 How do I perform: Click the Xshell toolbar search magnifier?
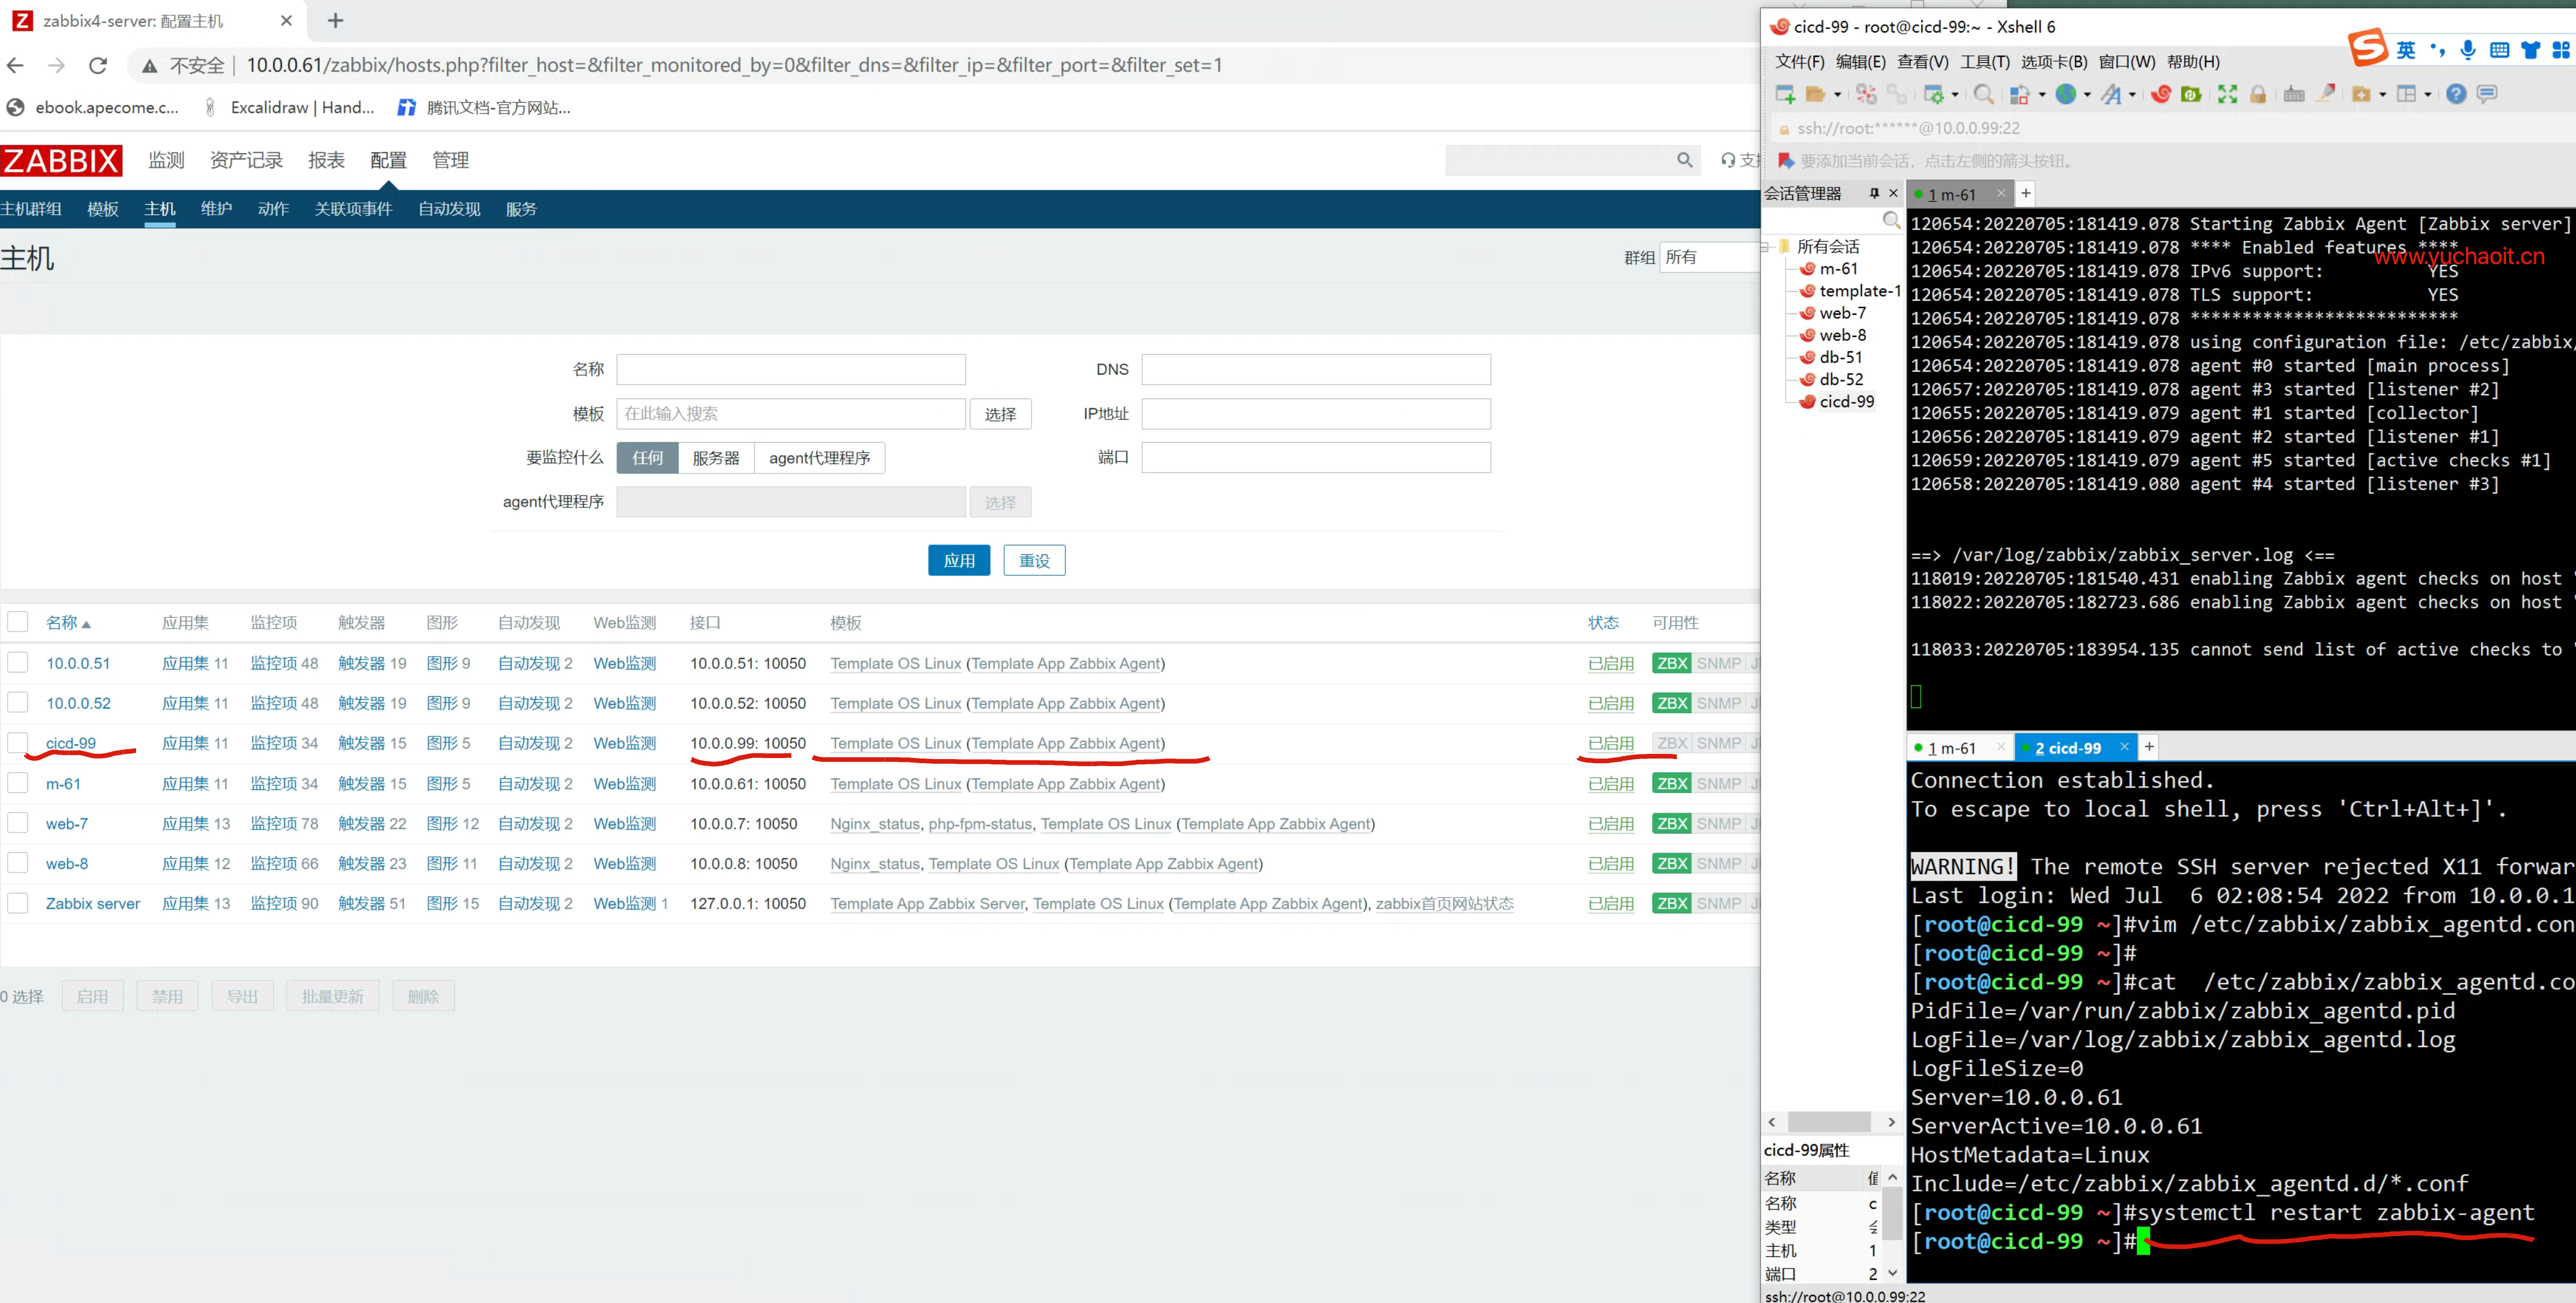(x=1983, y=94)
